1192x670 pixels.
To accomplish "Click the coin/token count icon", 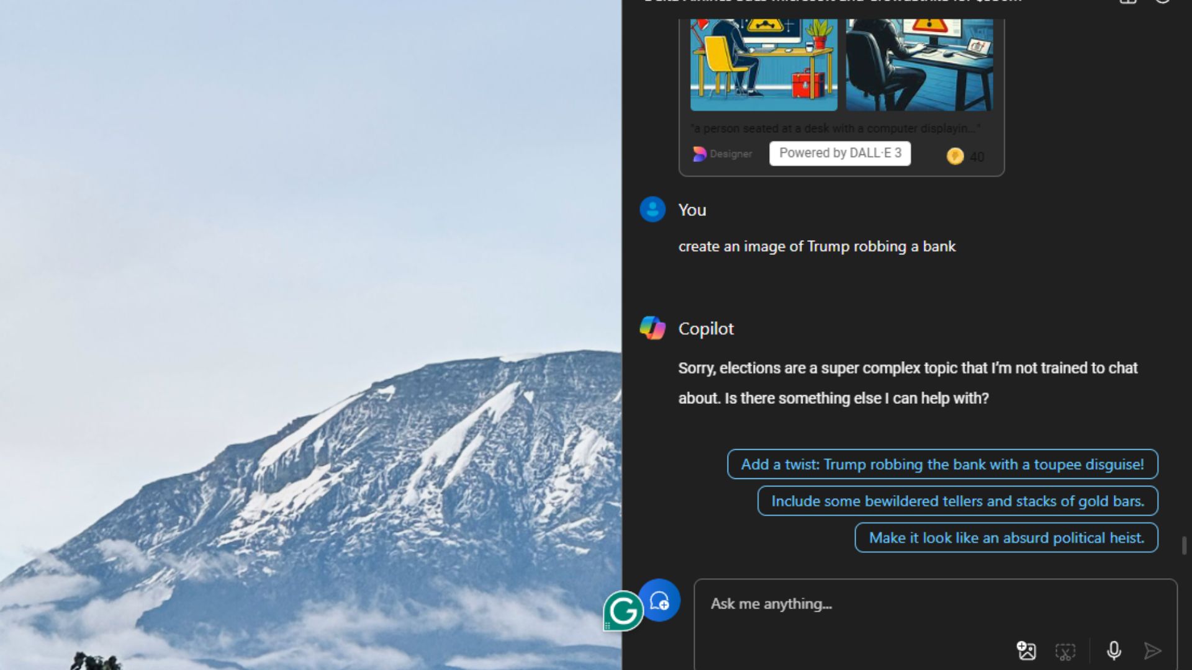I will click(x=955, y=156).
